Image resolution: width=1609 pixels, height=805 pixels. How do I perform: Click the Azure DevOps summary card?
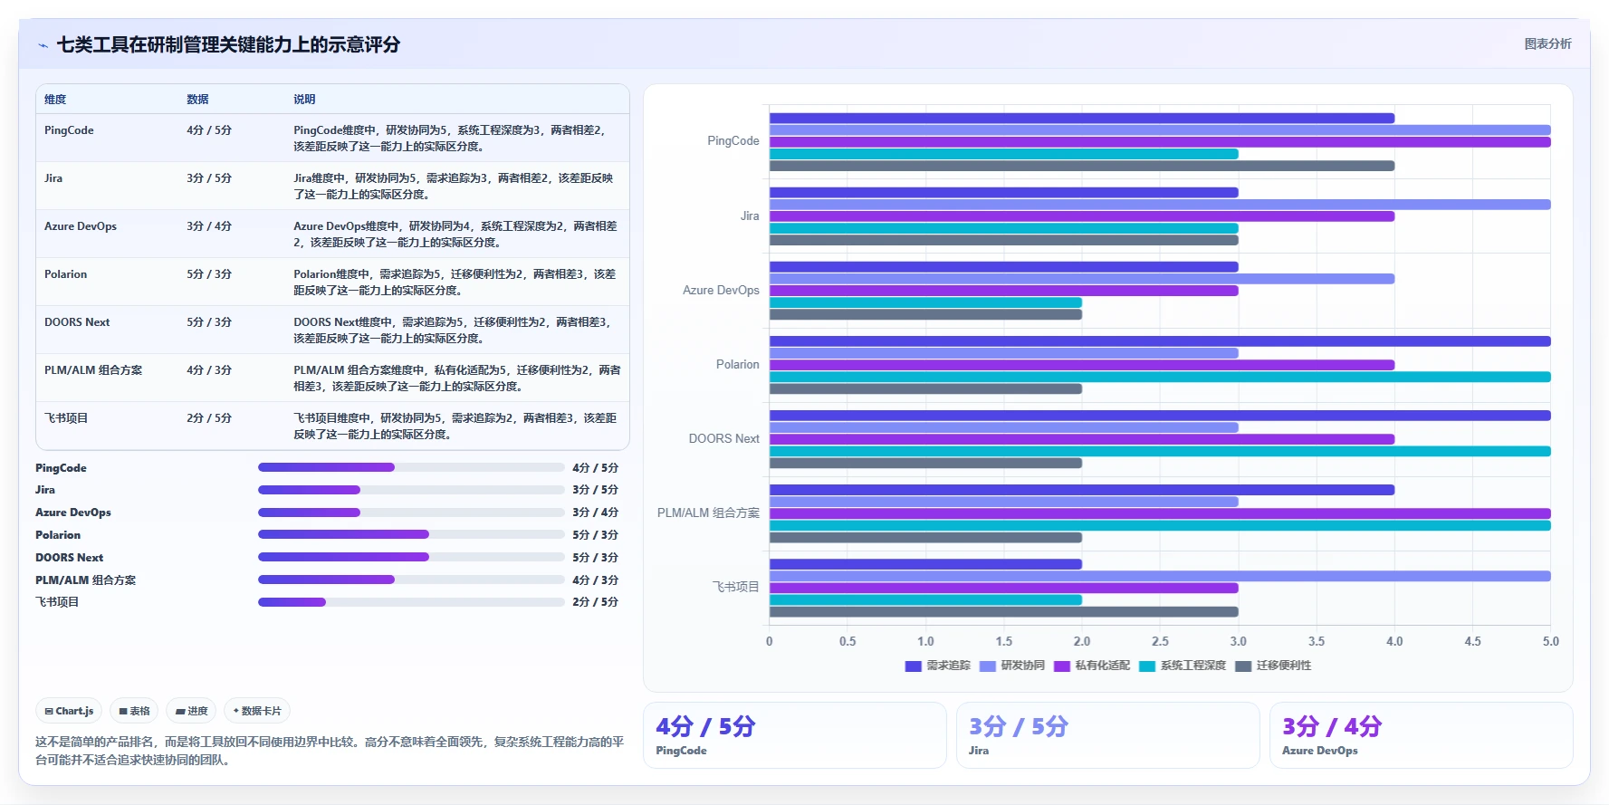pyautogui.click(x=1421, y=735)
